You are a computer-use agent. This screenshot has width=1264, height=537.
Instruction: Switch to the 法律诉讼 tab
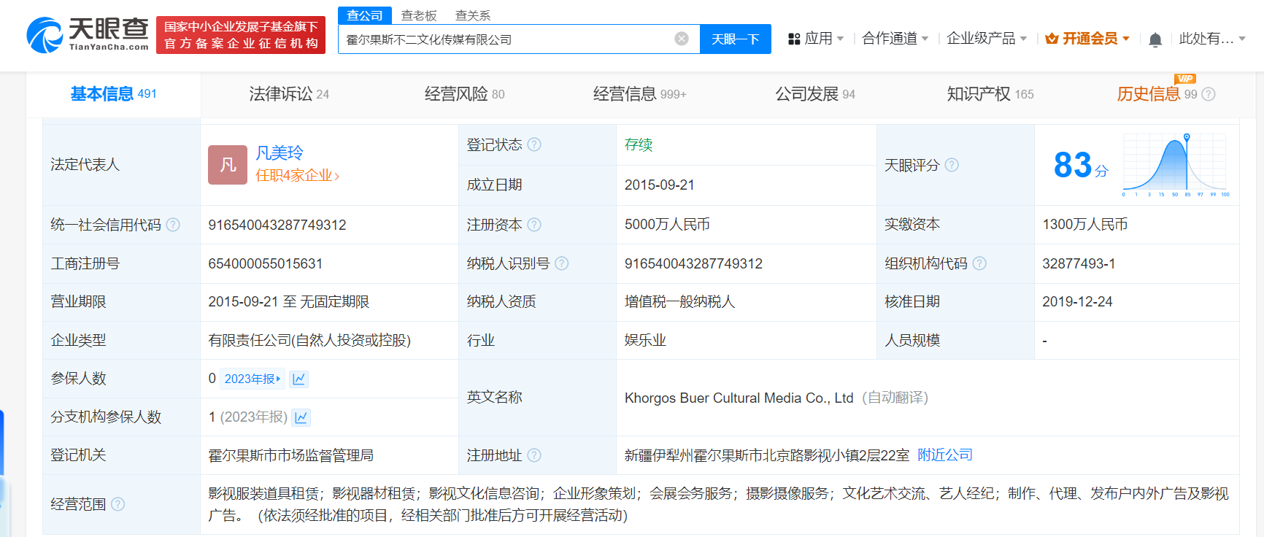[x=289, y=94]
